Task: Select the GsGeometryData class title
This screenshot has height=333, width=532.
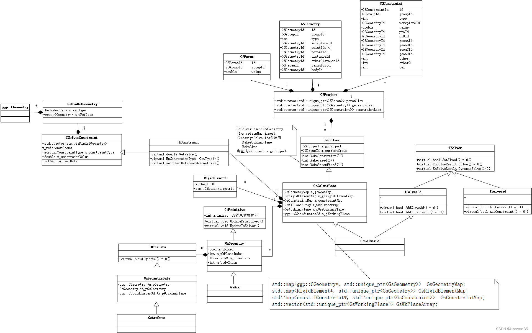Action: (x=157, y=278)
